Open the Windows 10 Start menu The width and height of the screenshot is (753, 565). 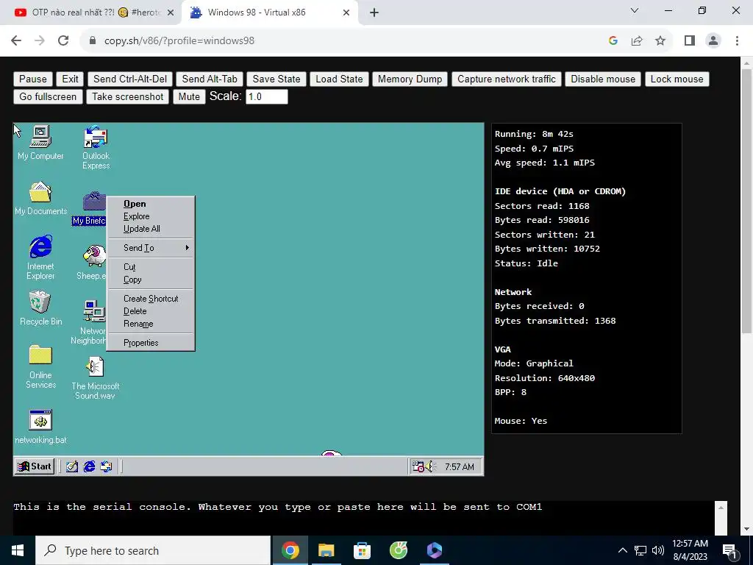click(18, 550)
